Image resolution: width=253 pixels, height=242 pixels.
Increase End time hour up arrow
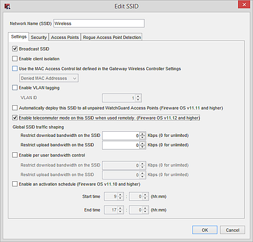click(120, 208)
